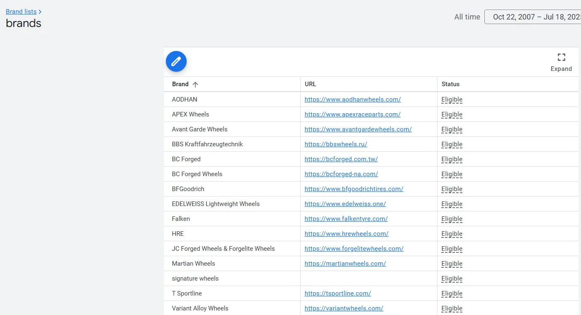Screen dimensions: 581x315
Task: Visit the T Sportline URL
Action: (338, 293)
